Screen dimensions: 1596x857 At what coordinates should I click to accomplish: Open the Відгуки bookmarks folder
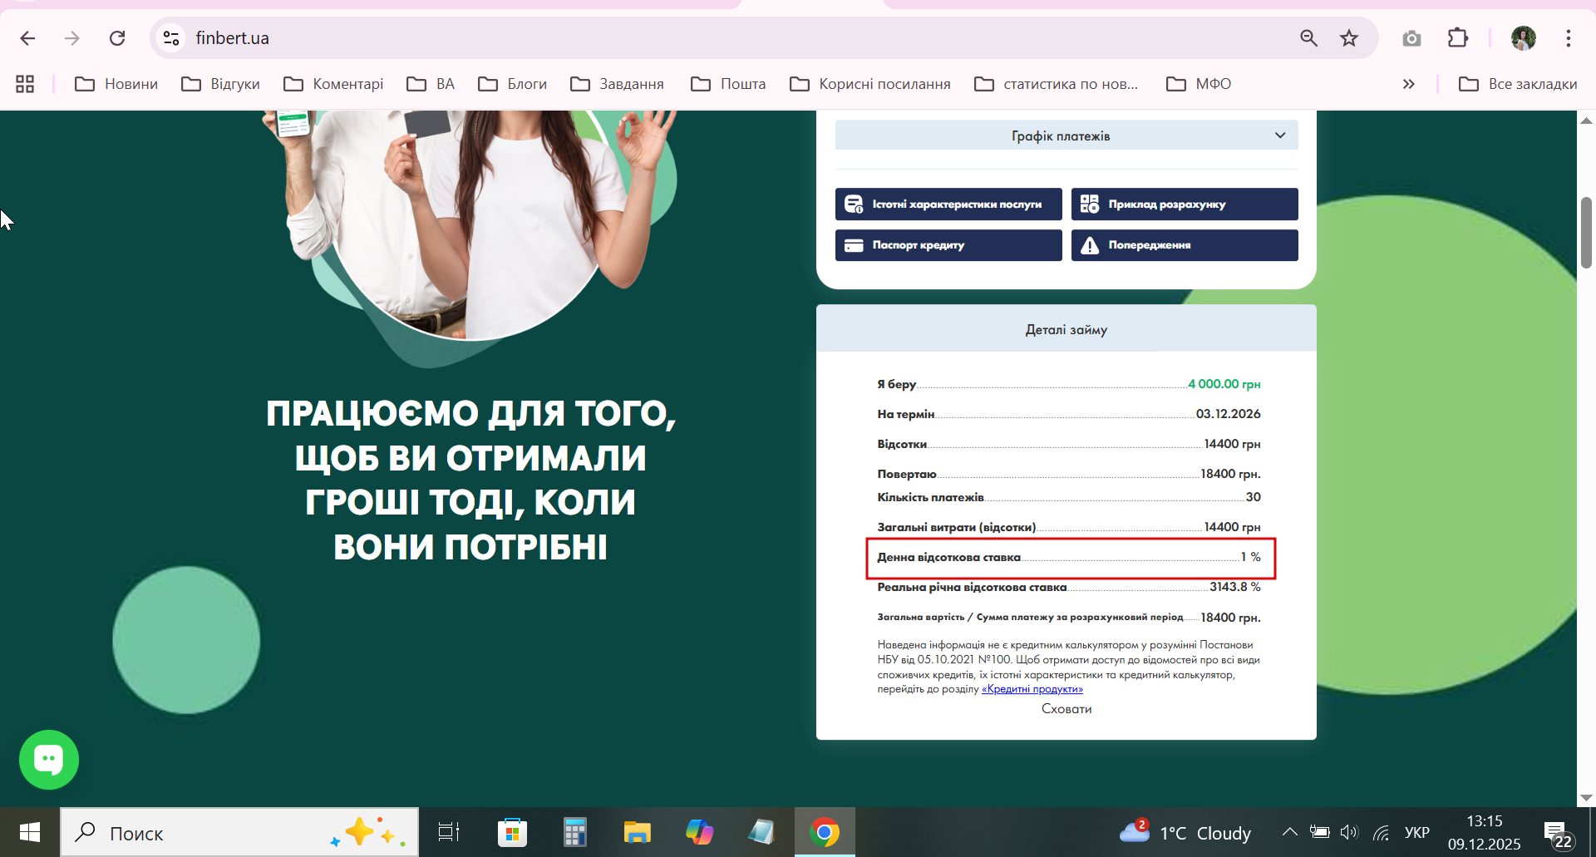click(221, 84)
